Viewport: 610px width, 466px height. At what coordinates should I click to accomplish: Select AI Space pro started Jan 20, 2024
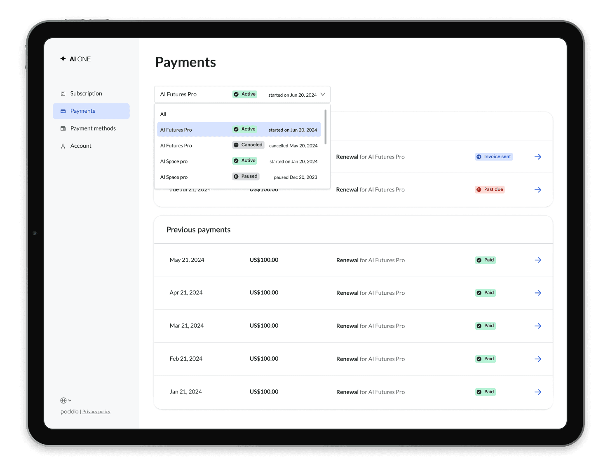point(239,161)
